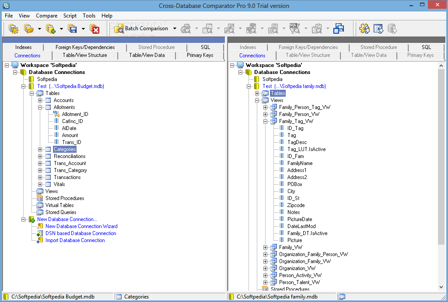Switch to left pane Indexes tab
448x302 pixels.
[x=24, y=47]
